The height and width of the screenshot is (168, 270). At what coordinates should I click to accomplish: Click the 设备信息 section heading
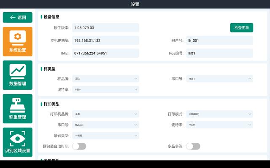point(51,17)
